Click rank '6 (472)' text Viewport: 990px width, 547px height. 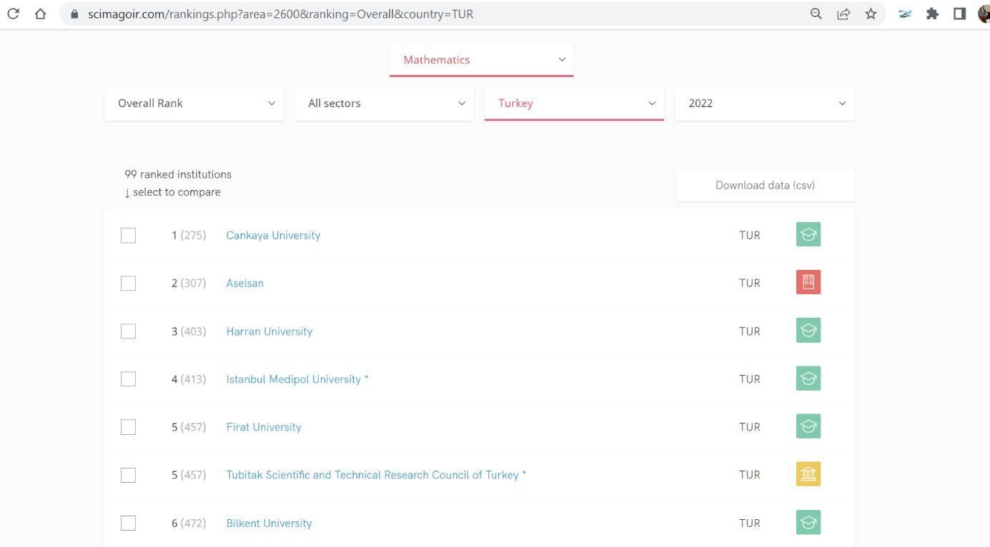tap(189, 523)
